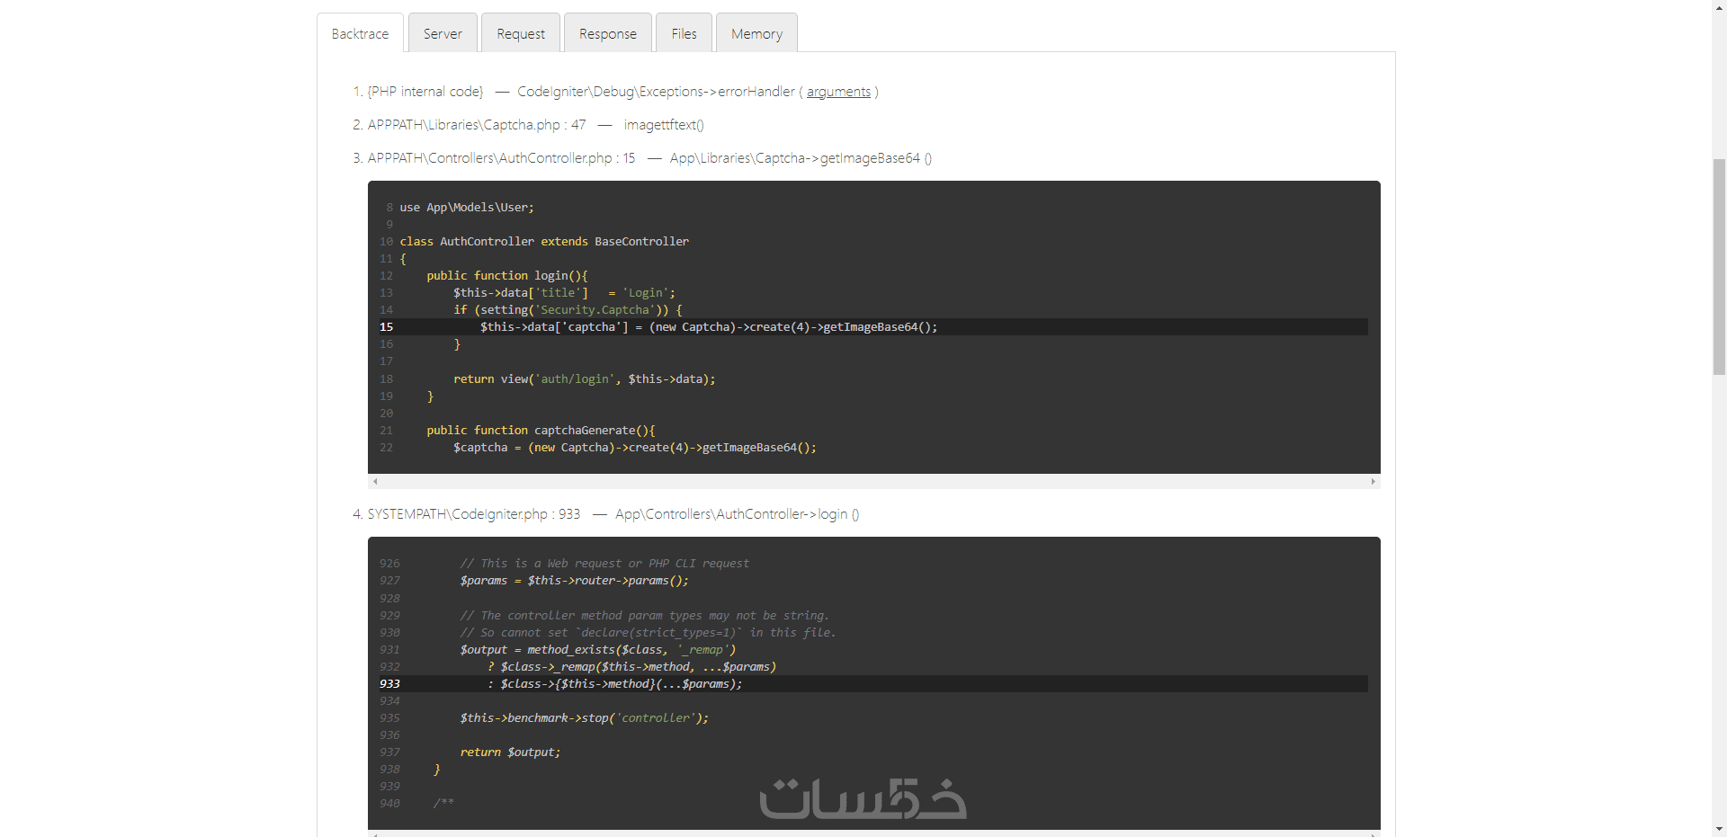Click the 'class AuthController extends BaseController' line

coord(544,242)
